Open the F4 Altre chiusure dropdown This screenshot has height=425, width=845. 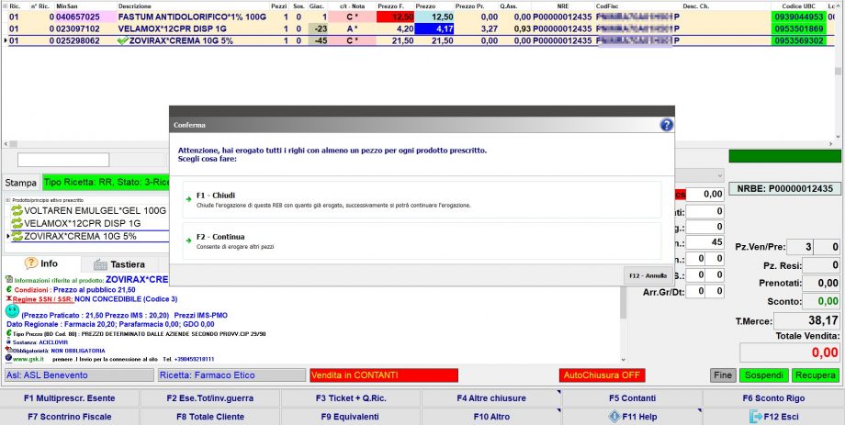pyautogui.click(x=491, y=398)
